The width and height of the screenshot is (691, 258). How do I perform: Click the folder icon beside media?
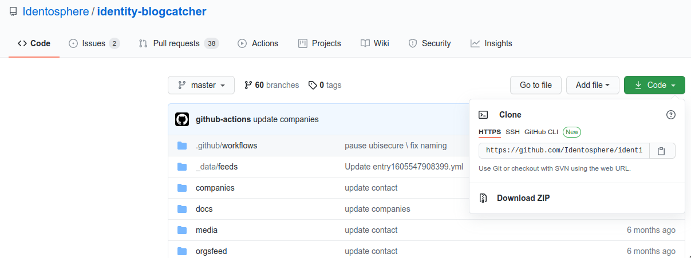click(x=182, y=230)
